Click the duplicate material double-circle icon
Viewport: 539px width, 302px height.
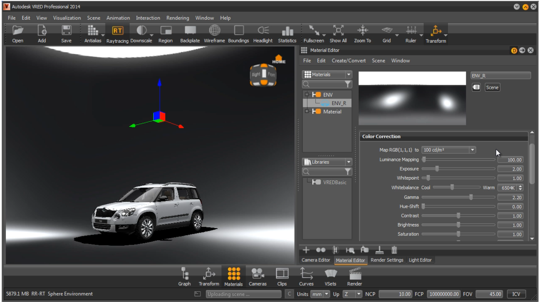pos(321,250)
